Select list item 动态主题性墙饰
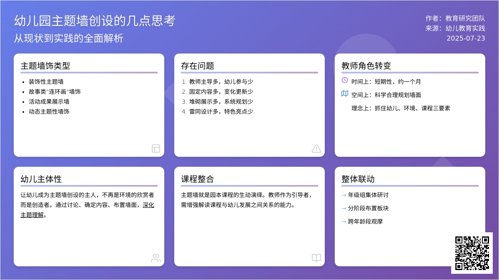The width and height of the screenshot is (499, 280). [49, 112]
